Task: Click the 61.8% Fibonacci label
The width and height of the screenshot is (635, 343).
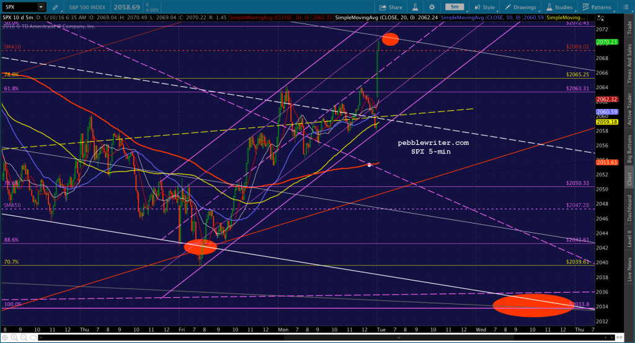Action: pos(11,89)
